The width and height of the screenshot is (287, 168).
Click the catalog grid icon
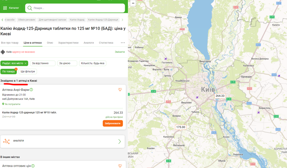5,8
